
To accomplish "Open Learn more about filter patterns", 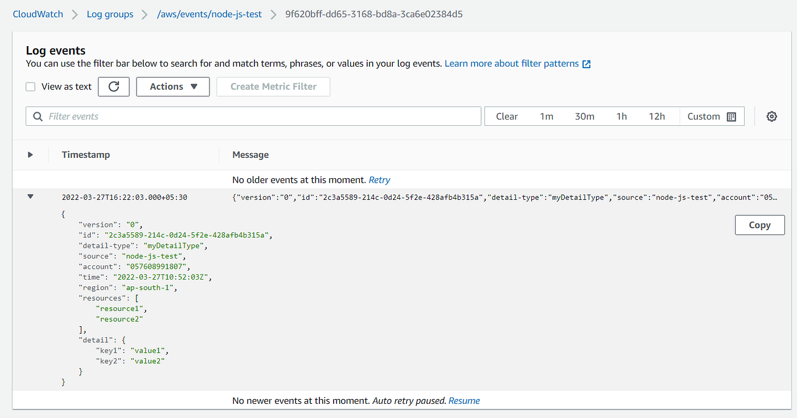I will [x=511, y=63].
